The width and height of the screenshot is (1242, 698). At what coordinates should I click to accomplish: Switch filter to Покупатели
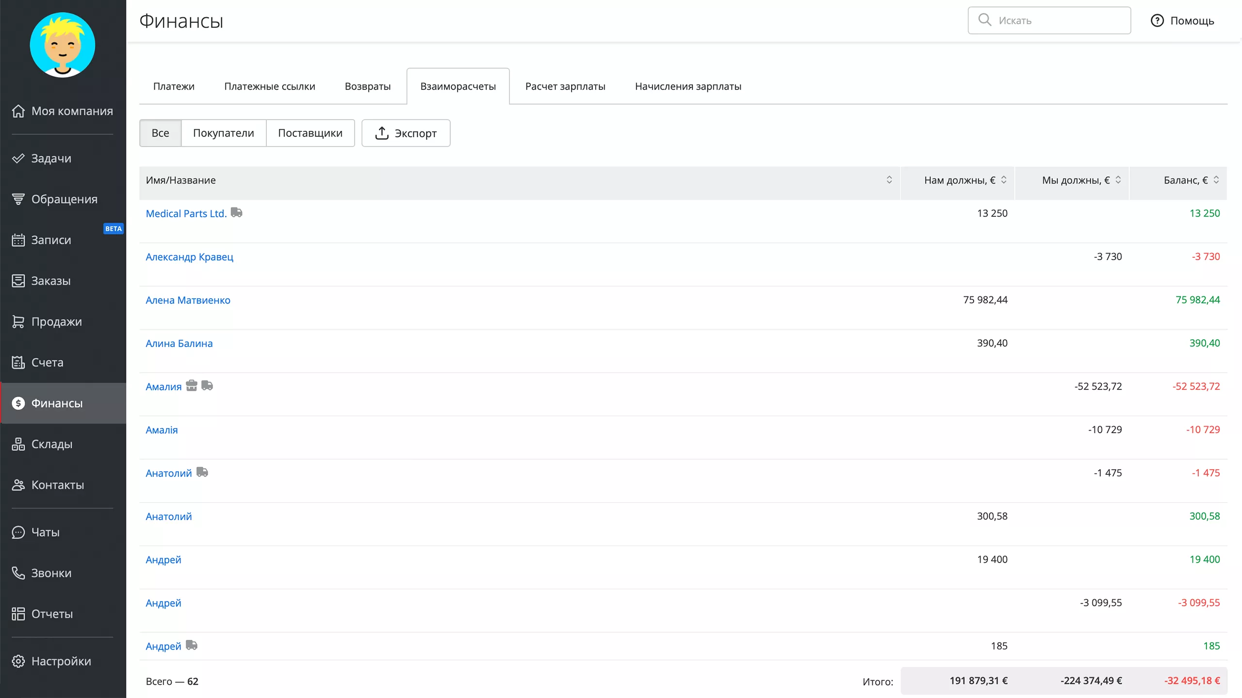click(223, 133)
